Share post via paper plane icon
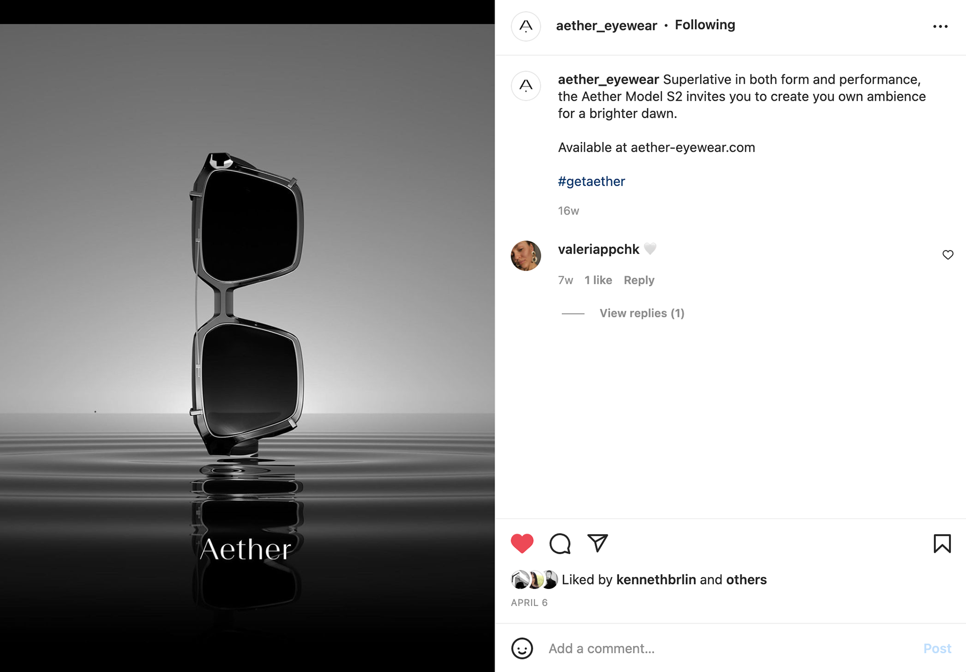Screen dimensions: 966x672 598,543
